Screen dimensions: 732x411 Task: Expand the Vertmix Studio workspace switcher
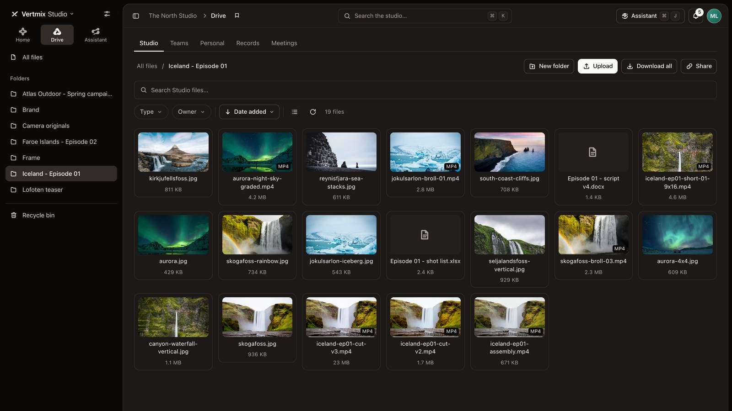click(43, 14)
